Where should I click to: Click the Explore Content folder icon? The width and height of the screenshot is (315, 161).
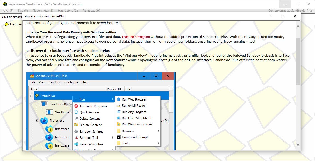[76, 125]
